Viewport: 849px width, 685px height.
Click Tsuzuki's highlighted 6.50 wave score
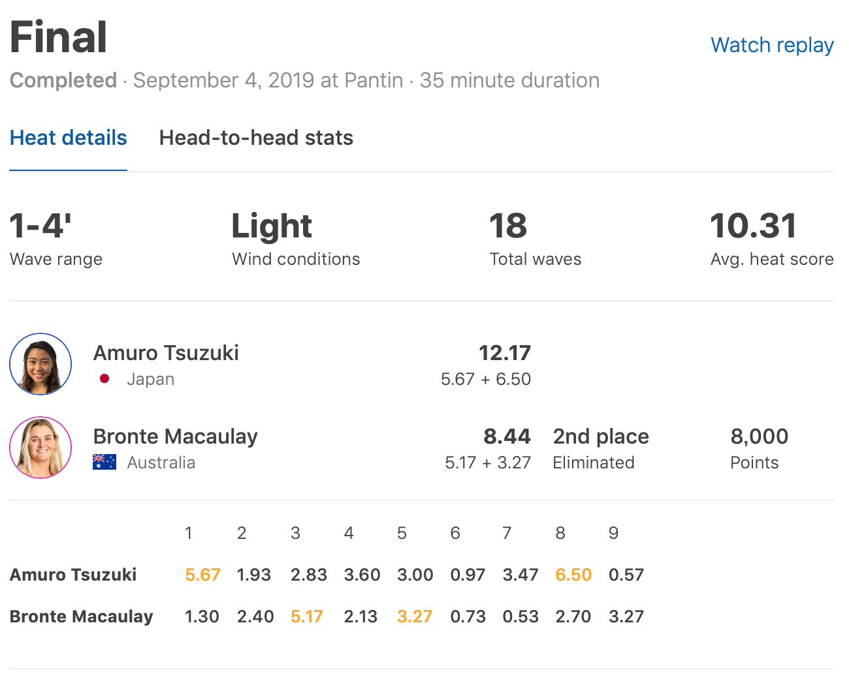(573, 575)
